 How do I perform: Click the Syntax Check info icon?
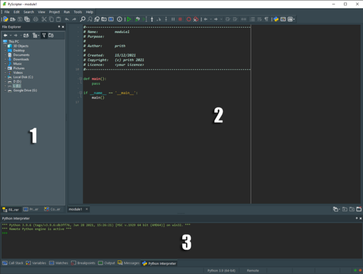[119, 20]
